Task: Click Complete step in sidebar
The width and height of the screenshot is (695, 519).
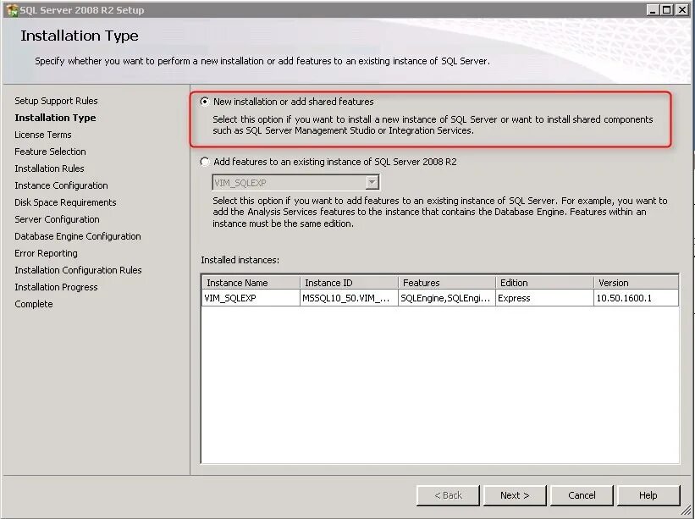Action: tap(33, 304)
